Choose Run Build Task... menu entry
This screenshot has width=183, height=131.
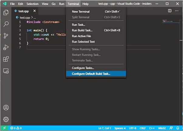click(96, 30)
